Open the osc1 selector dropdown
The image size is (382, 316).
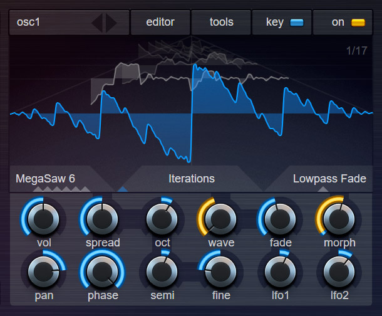pyautogui.click(x=50, y=23)
